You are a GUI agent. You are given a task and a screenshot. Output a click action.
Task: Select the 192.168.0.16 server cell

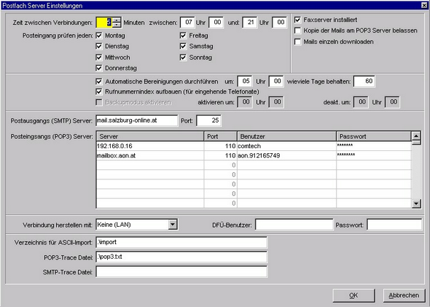150,146
